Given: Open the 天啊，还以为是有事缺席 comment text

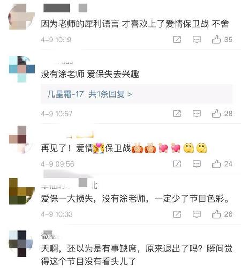Looking at the screenshot, I should 137,255.
